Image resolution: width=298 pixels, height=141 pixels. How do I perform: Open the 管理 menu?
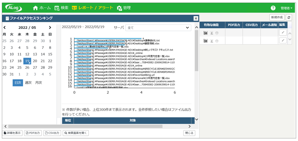[124, 8]
